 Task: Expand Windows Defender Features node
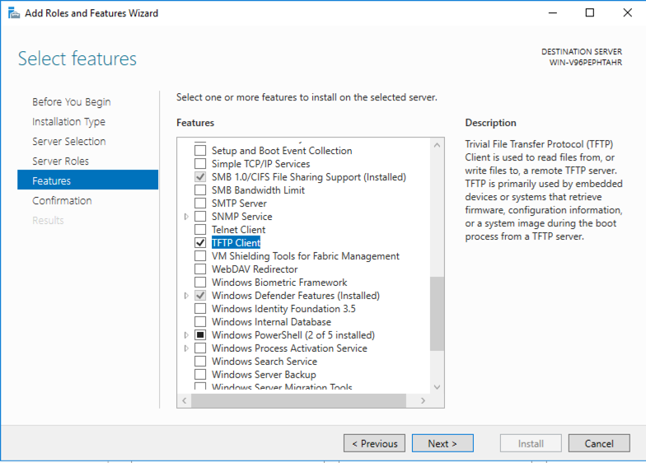point(187,296)
